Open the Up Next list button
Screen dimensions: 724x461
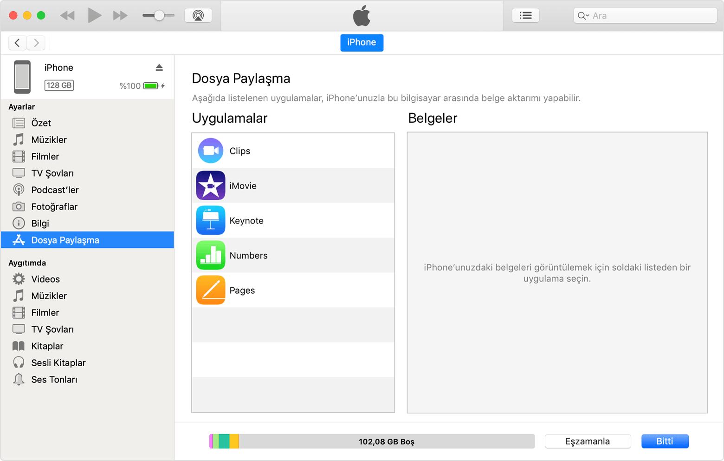tap(525, 15)
